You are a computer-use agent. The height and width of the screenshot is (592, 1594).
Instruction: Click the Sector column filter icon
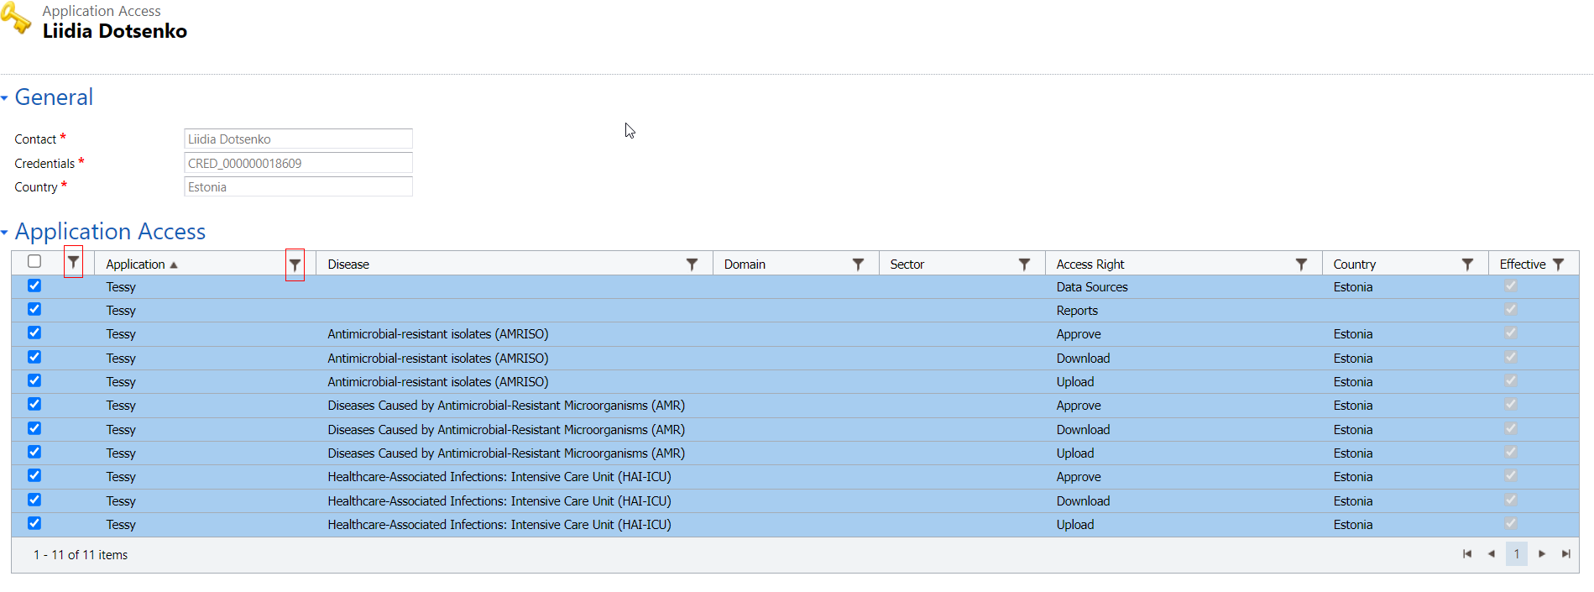pos(1024,265)
